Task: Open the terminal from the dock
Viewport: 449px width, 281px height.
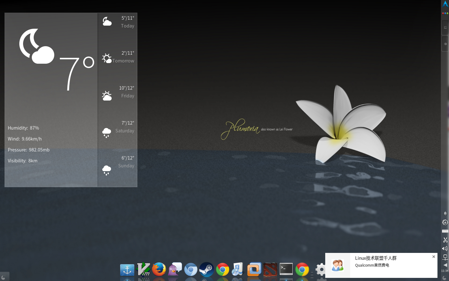Action: (x=286, y=269)
